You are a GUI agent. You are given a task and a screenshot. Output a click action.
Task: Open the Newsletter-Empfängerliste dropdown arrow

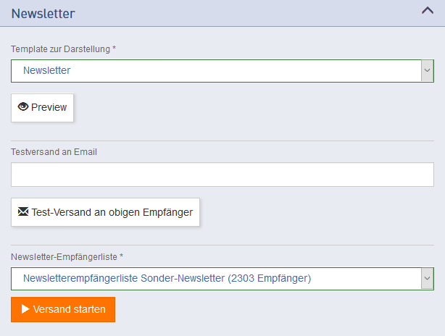tap(428, 278)
